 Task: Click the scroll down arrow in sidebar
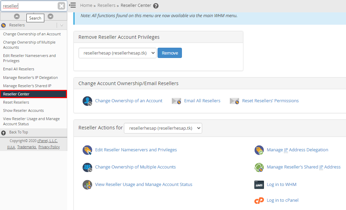pyautogui.click(x=50, y=16)
